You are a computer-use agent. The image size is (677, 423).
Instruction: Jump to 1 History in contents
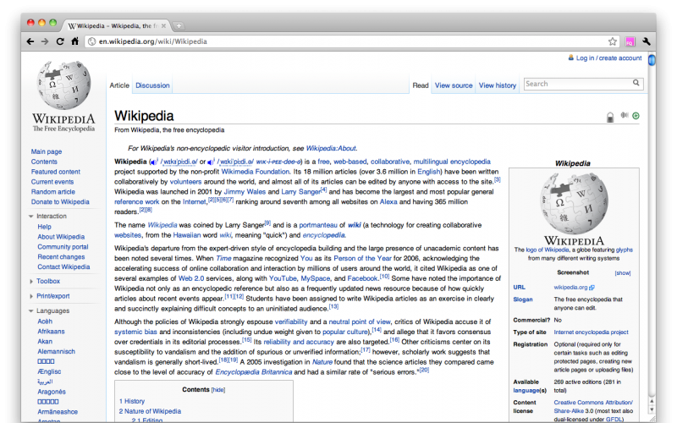tap(132, 401)
